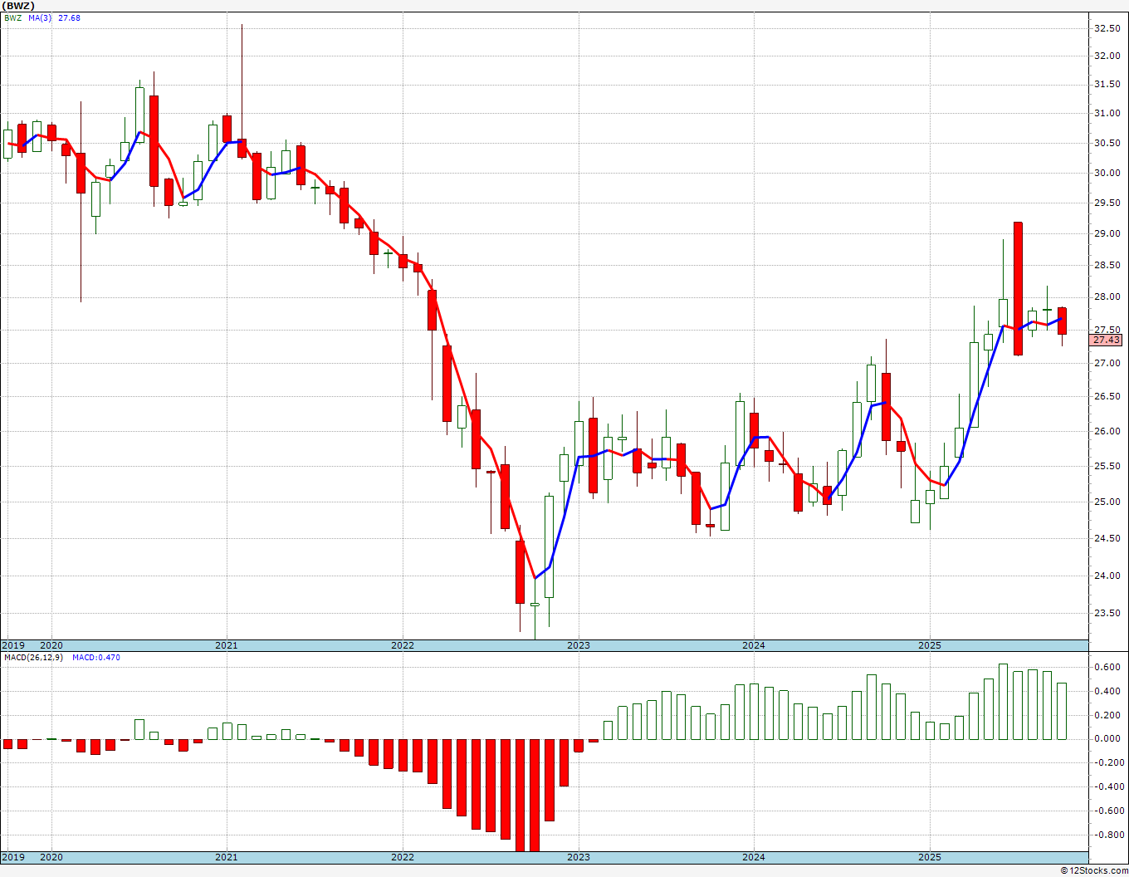Viewport: 1129px width, 877px height.
Task: Click the 0.600 MACD axis label
Action: coord(1107,667)
